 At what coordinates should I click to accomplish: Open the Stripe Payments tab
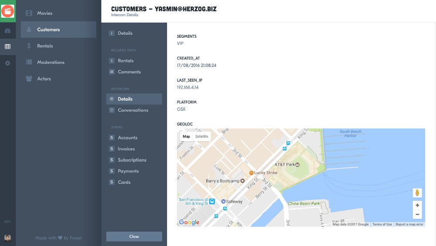tap(134, 171)
